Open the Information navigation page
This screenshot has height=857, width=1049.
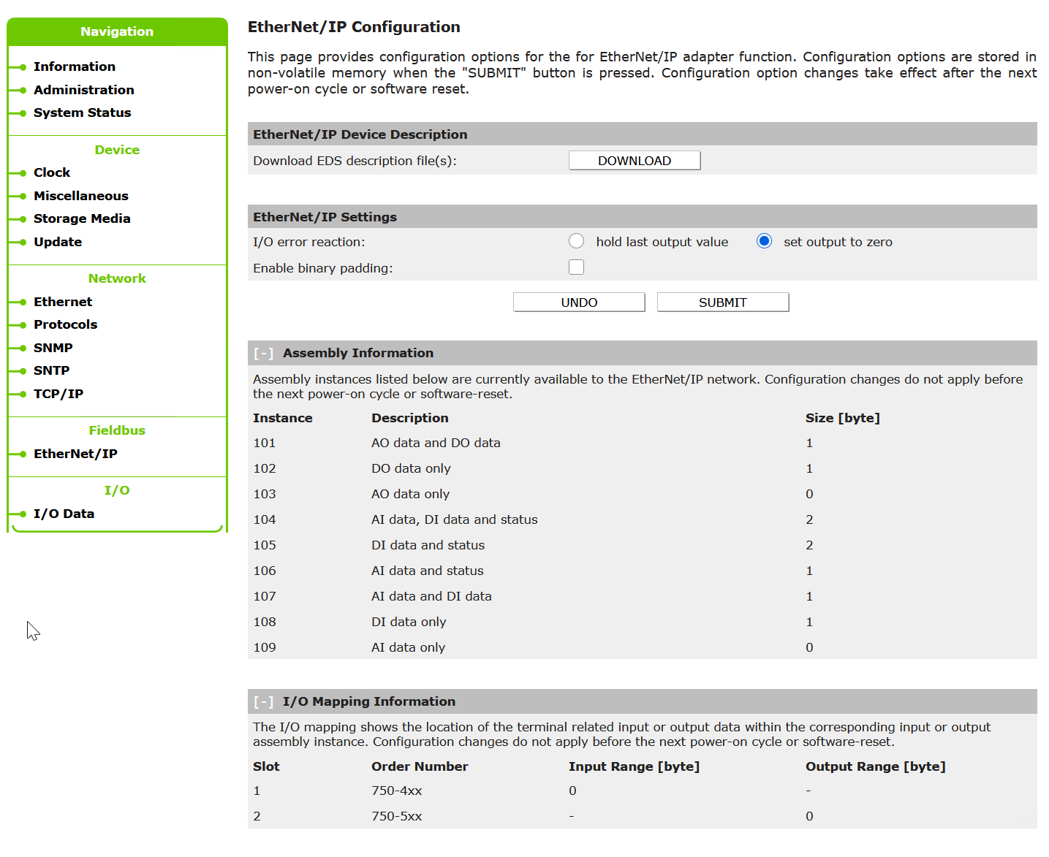coord(74,66)
